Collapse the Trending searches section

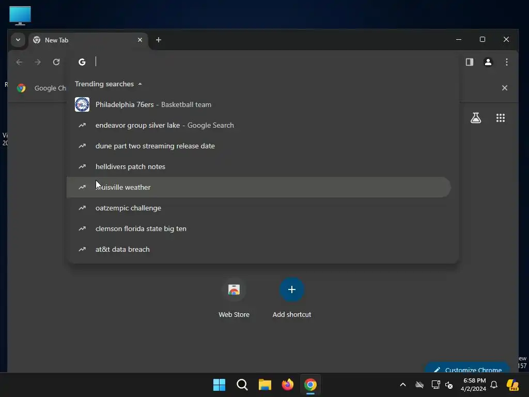tap(140, 84)
